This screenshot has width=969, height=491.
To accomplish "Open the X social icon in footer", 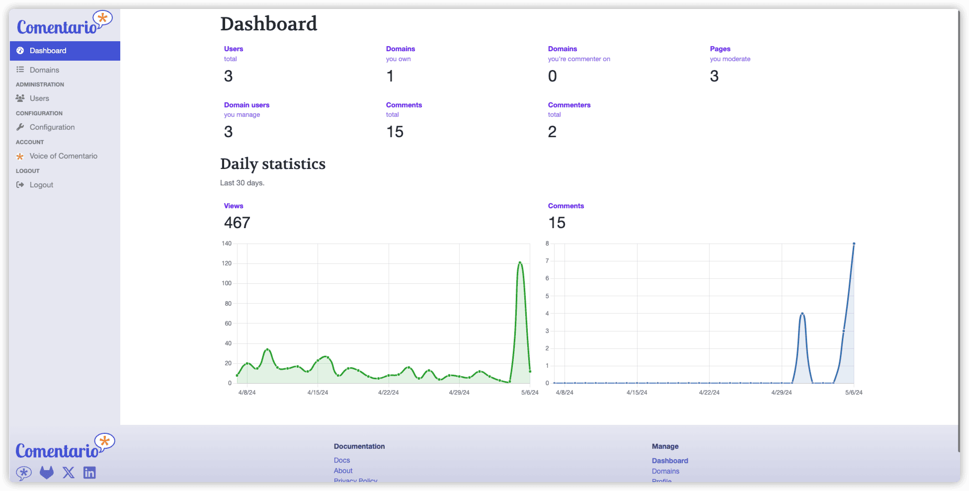I will click(69, 472).
